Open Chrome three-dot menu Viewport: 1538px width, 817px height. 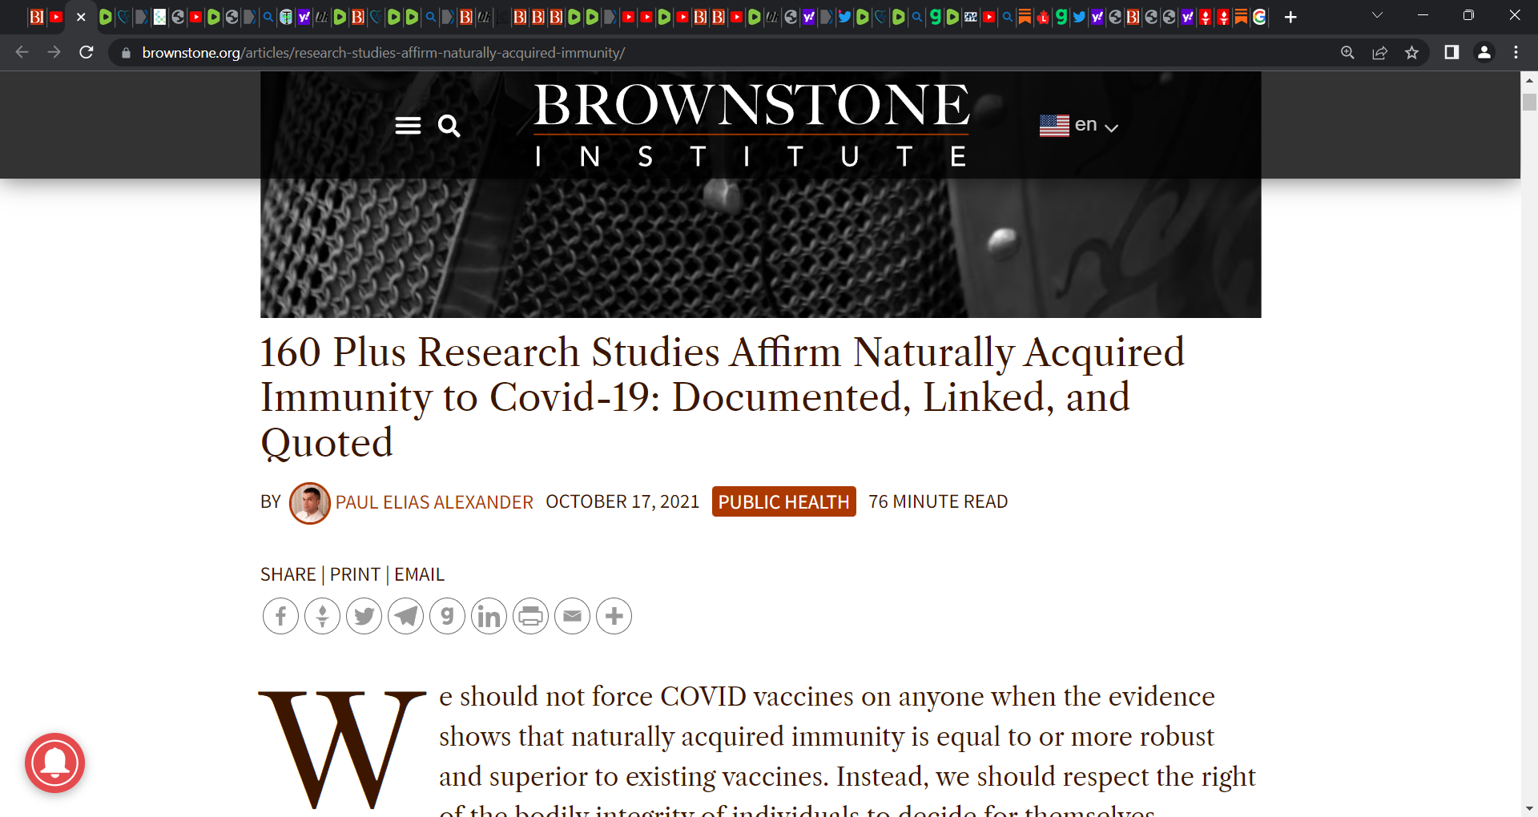click(x=1516, y=52)
